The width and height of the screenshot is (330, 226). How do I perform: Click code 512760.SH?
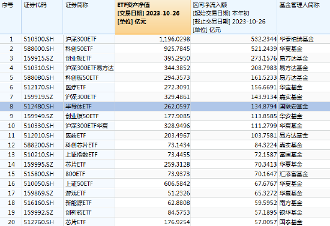click(x=39, y=222)
